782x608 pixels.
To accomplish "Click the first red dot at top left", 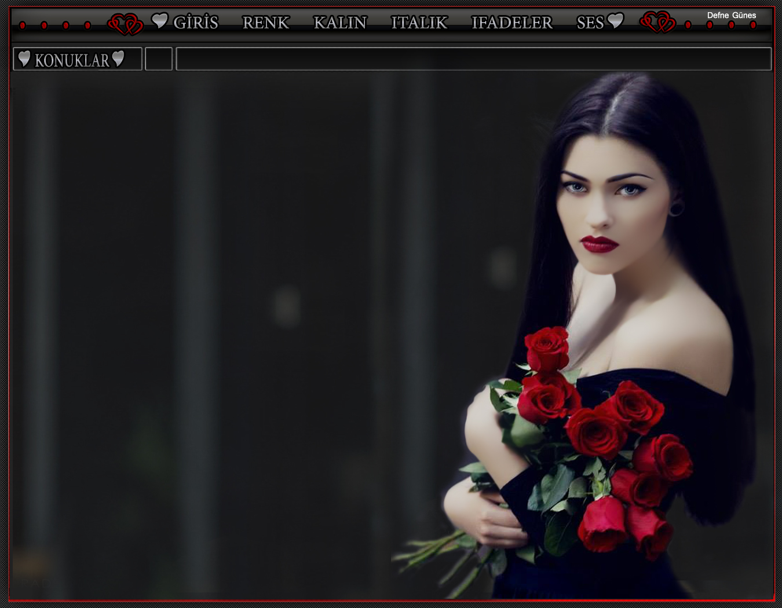I will click(x=23, y=25).
